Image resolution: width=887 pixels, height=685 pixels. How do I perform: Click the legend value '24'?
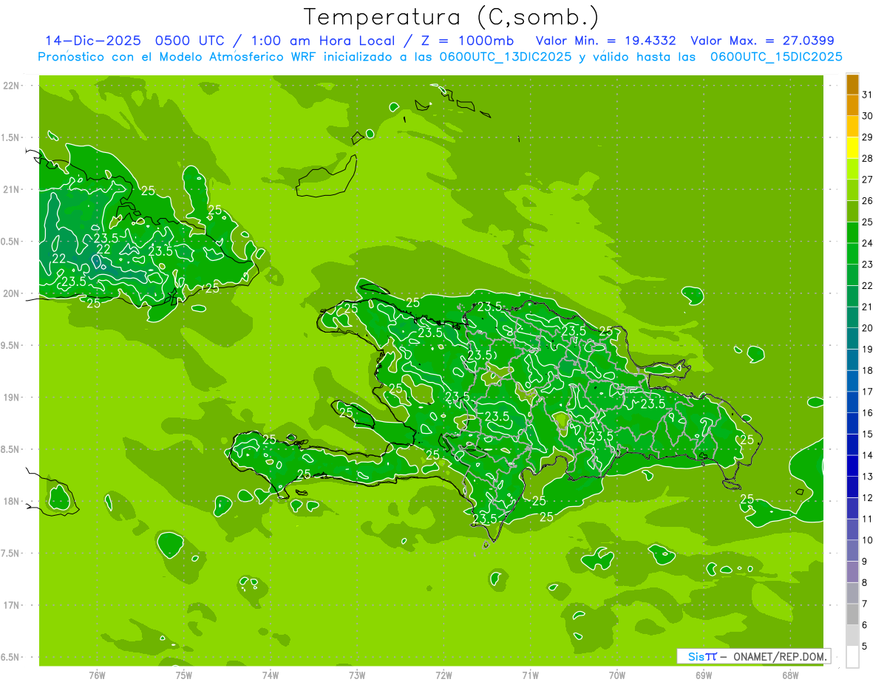868,243
